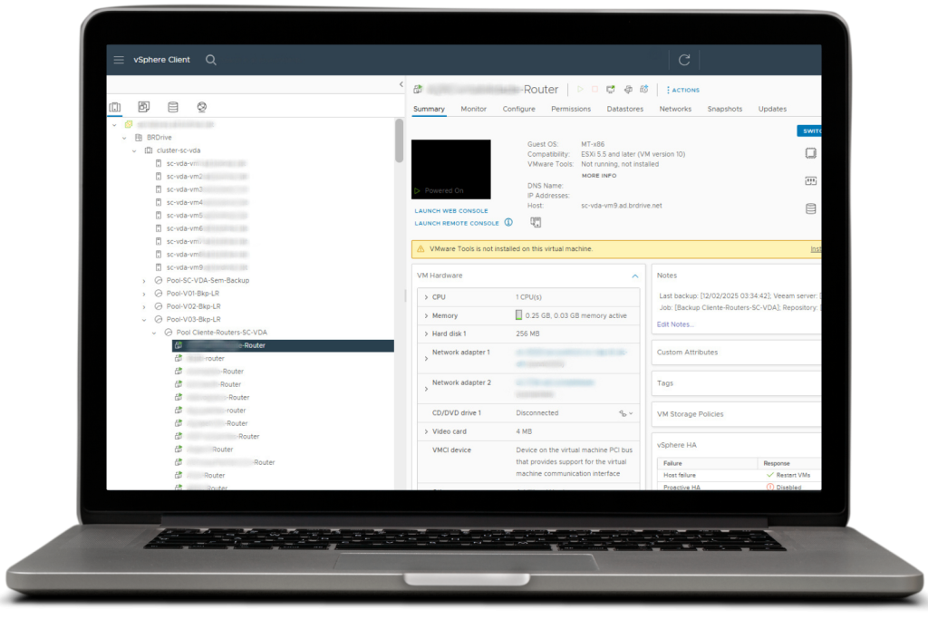This screenshot has width=928, height=619.
Task: Expand Pool-SC-VDA-Sem-Backup resource pool
Action: [x=144, y=281]
